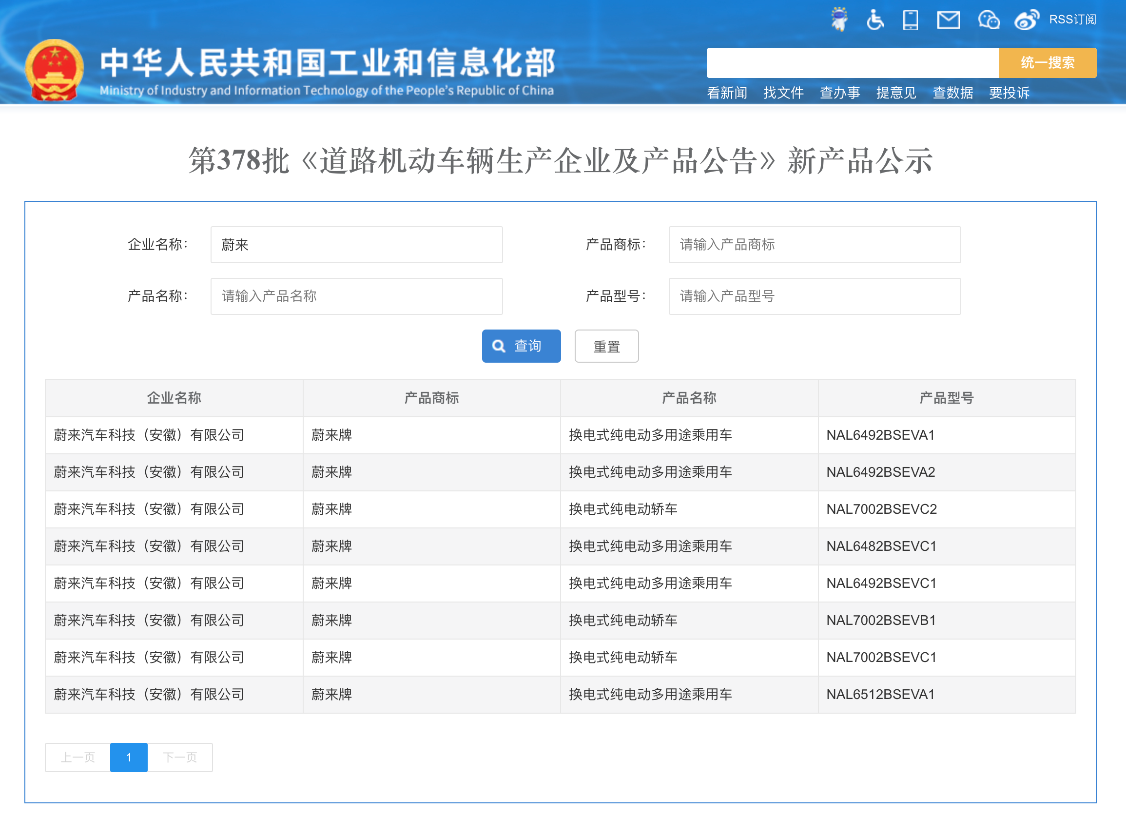Click into the 产品型号 input field

pos(814,296)
